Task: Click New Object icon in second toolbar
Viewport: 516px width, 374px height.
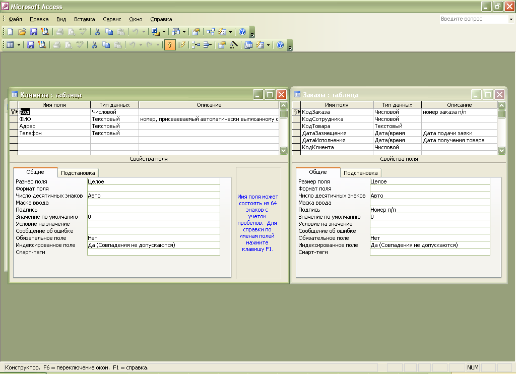Action: [x=261, y=45]
